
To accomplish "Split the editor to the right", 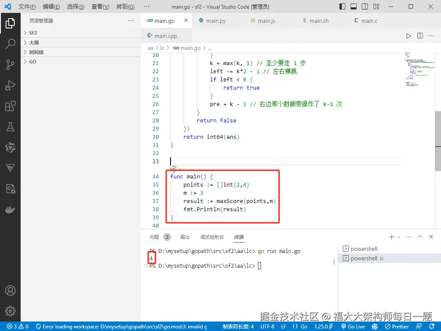I will click(x=420, y=36).
